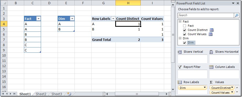Image resolution: width=242 pixels, height=97 pixels.
Task: Click the Column Labels area icon
Action: [x=211, y=67]
